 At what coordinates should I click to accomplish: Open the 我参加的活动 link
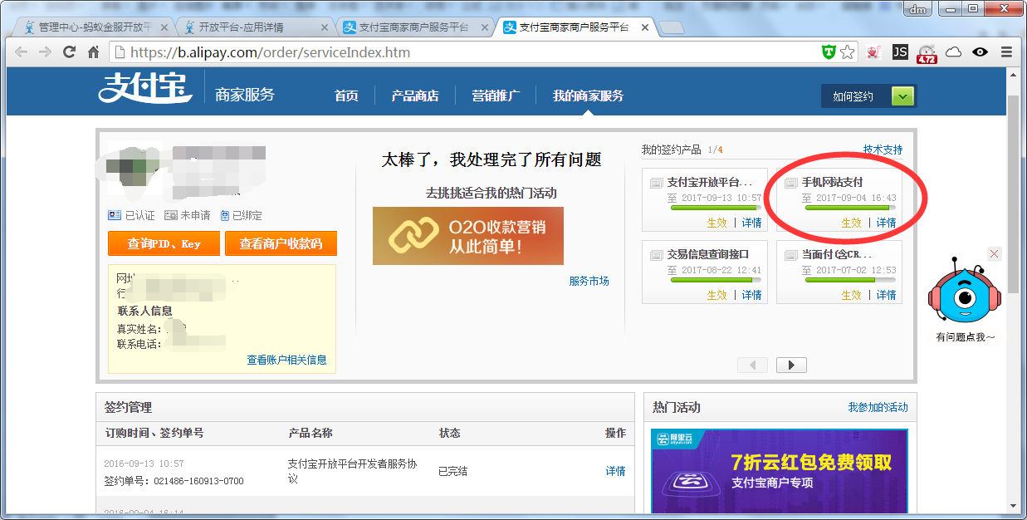(x=878, y=407)
